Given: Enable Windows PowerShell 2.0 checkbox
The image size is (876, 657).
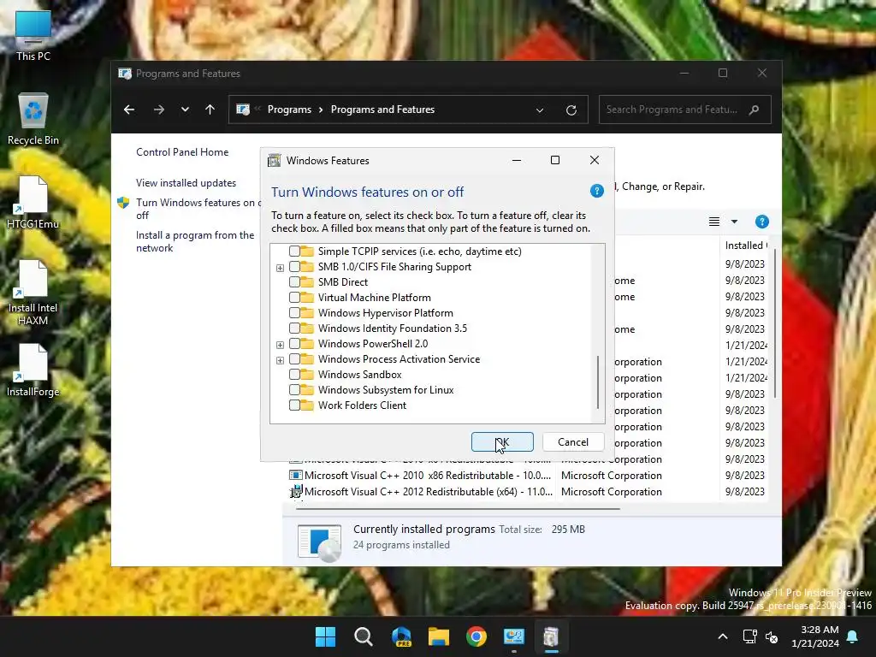Looking at the screenshot, I should coord(294,344).
